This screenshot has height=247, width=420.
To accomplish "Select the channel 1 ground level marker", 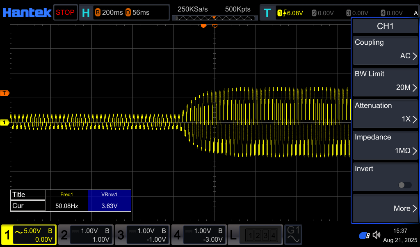I will point(5,122).
